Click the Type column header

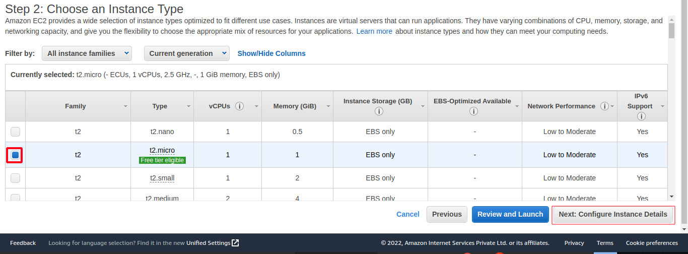pyautogui.click(x=160, y=106)
